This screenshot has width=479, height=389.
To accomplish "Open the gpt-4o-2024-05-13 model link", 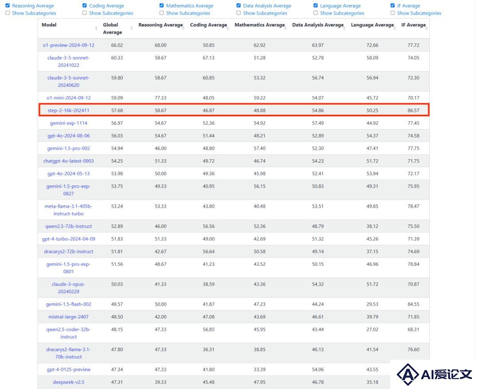I will click(68, 173).
